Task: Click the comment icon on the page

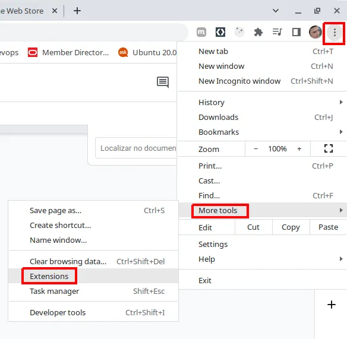Action: tap(163, 83)
